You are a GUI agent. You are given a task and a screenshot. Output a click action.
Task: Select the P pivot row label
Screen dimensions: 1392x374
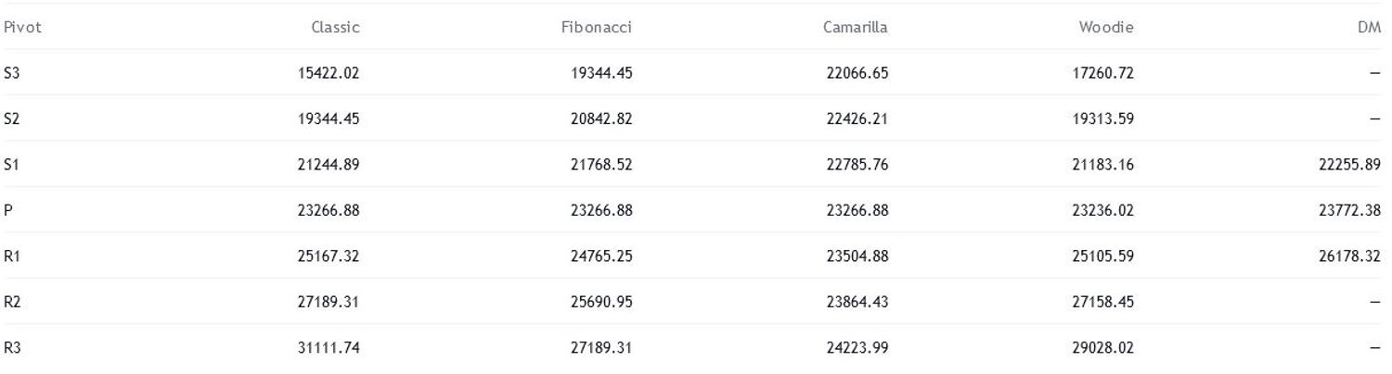(8, 210)
